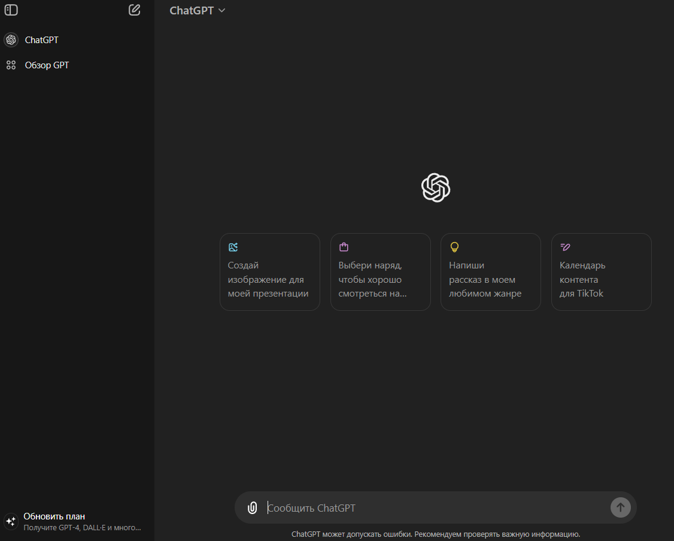Focus the Сообщить ChatGPT message field
This screenshot has width=674, height=541.
(435, 508)
